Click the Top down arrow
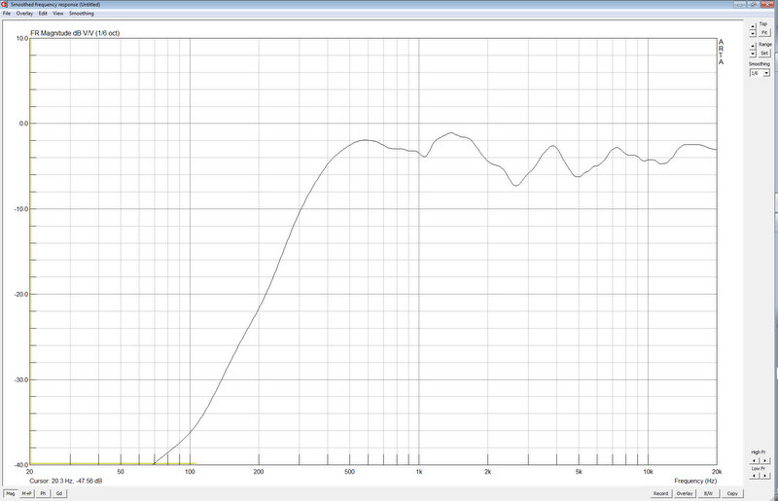 click(x=751, y=34)
